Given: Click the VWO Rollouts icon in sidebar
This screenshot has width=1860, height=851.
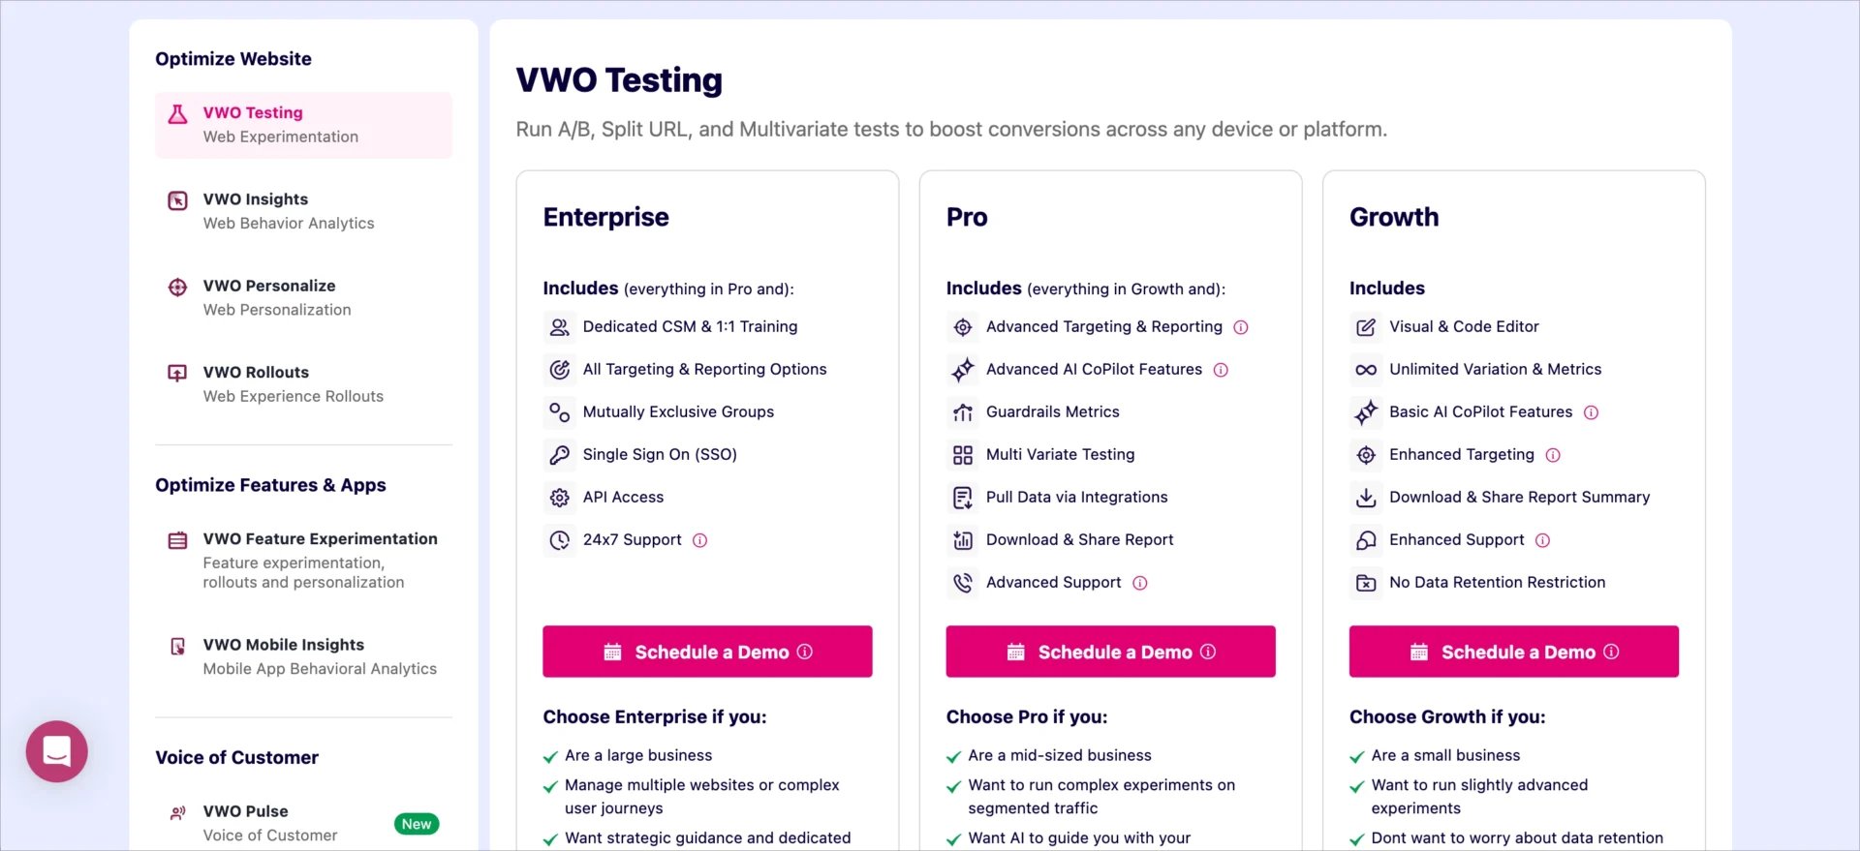Looking at the screenshot, I should tap(177, 373).
